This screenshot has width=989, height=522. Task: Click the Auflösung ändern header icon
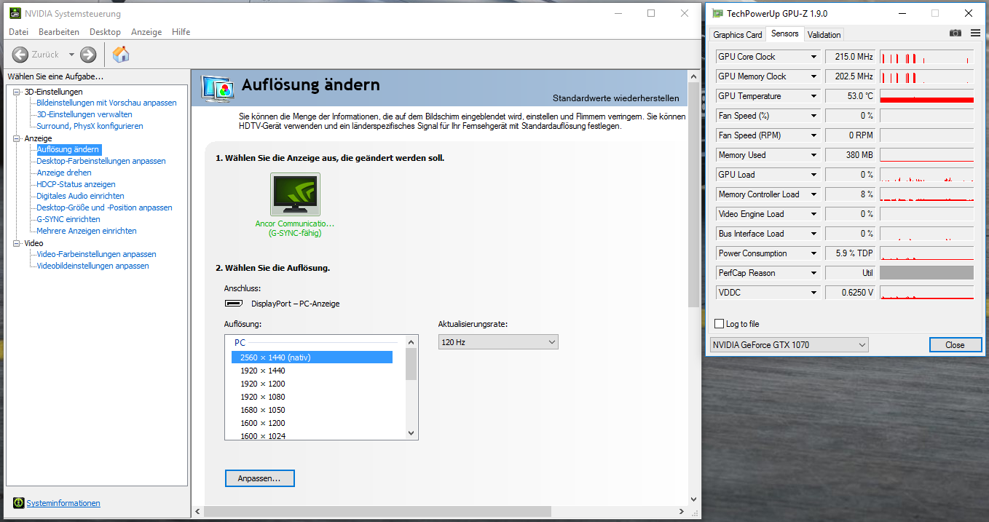coord(218,90)
